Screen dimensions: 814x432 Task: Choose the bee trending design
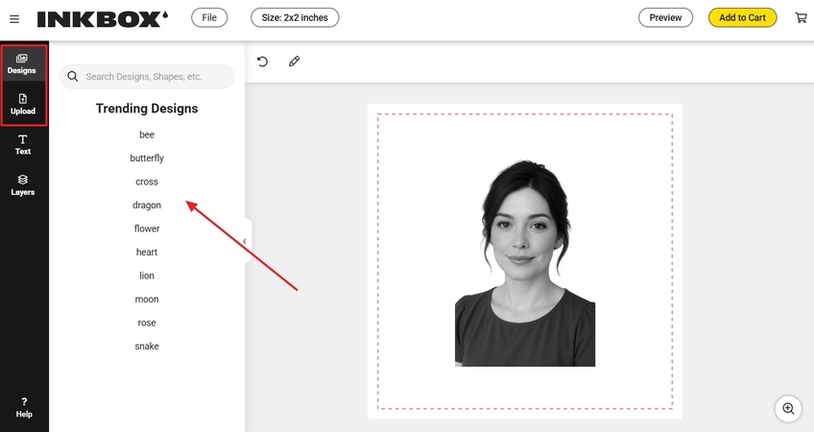tap(147, 134)
